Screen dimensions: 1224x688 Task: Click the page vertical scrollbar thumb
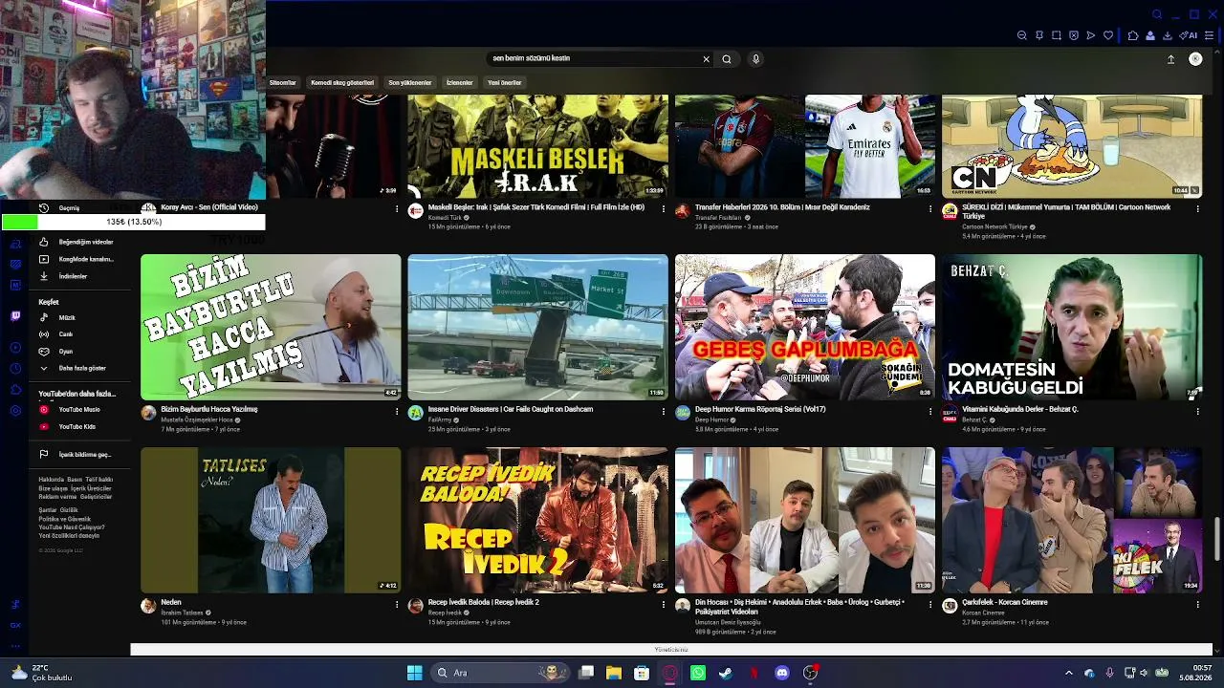(1217, 541)
